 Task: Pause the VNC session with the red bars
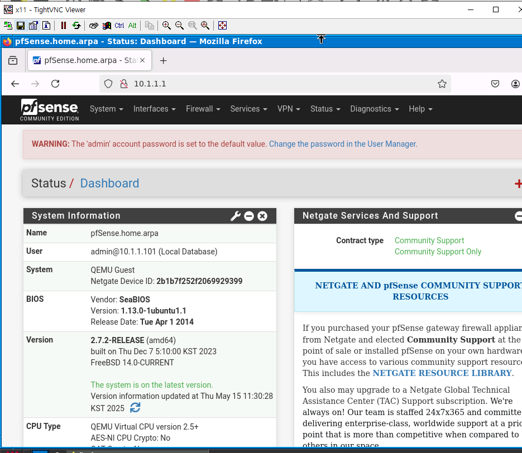[63, 25]
